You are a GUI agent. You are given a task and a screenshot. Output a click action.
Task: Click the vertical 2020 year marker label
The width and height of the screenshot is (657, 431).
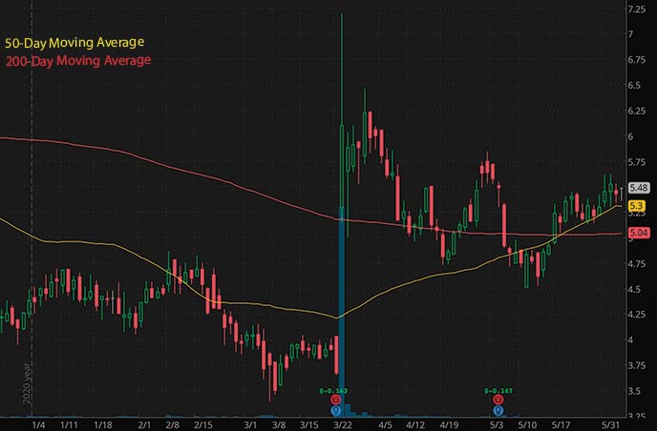point(27,383)
